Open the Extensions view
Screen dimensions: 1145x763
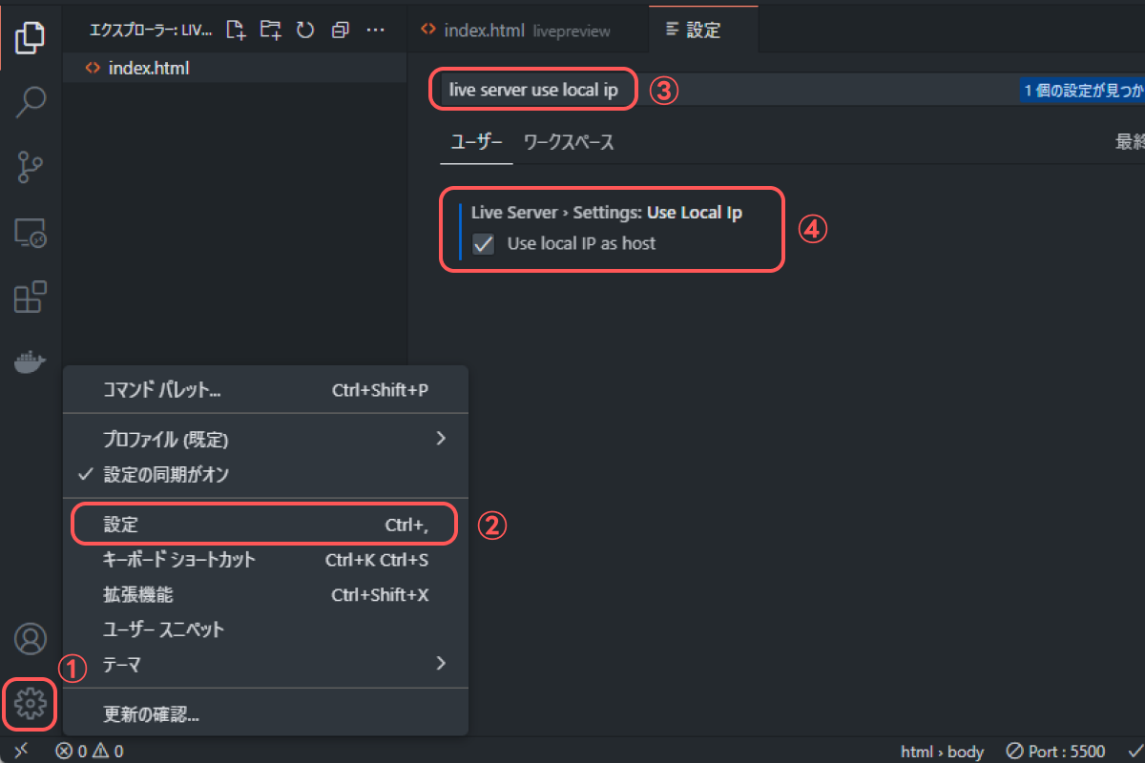click(30, 297)
